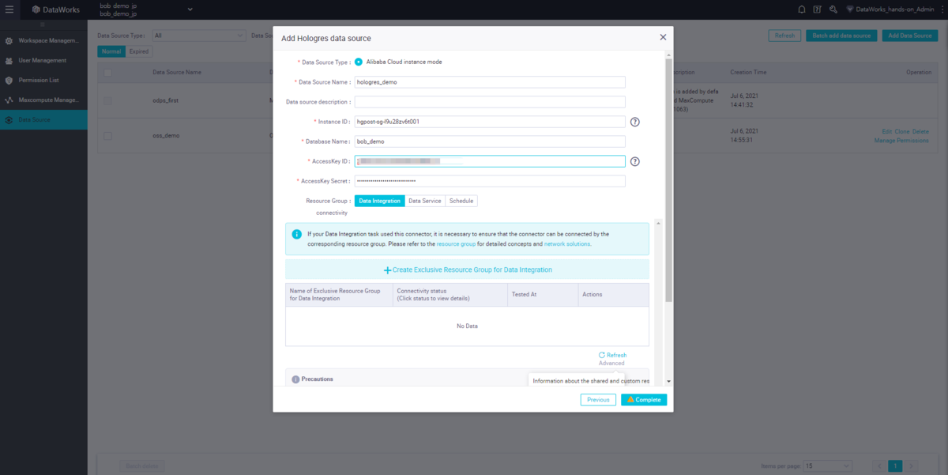
Task: Click the Complete button
Action: [644, 400]
